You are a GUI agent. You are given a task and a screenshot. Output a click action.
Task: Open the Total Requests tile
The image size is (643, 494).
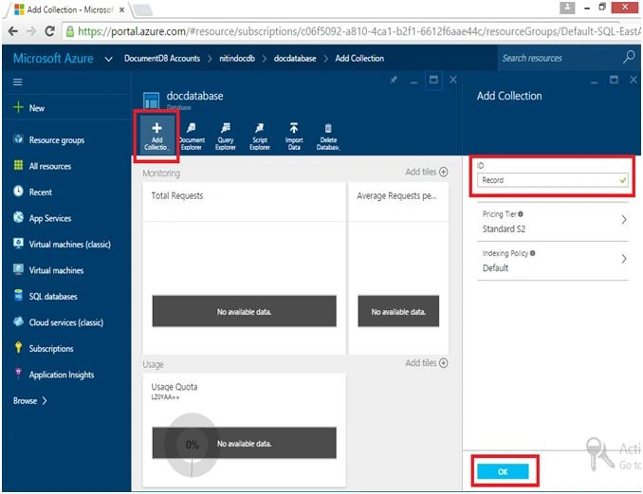pyautogui.click(x=244, y=268)
